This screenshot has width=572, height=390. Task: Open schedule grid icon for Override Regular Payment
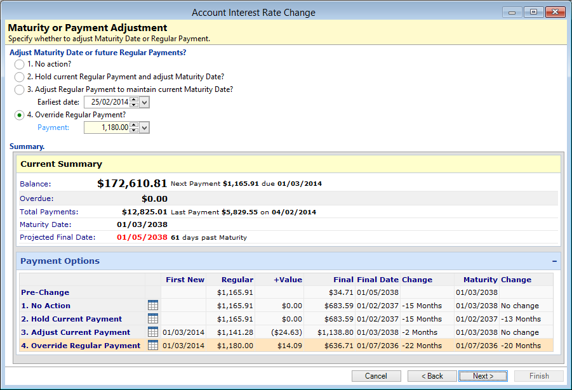(x=153, y=345)
